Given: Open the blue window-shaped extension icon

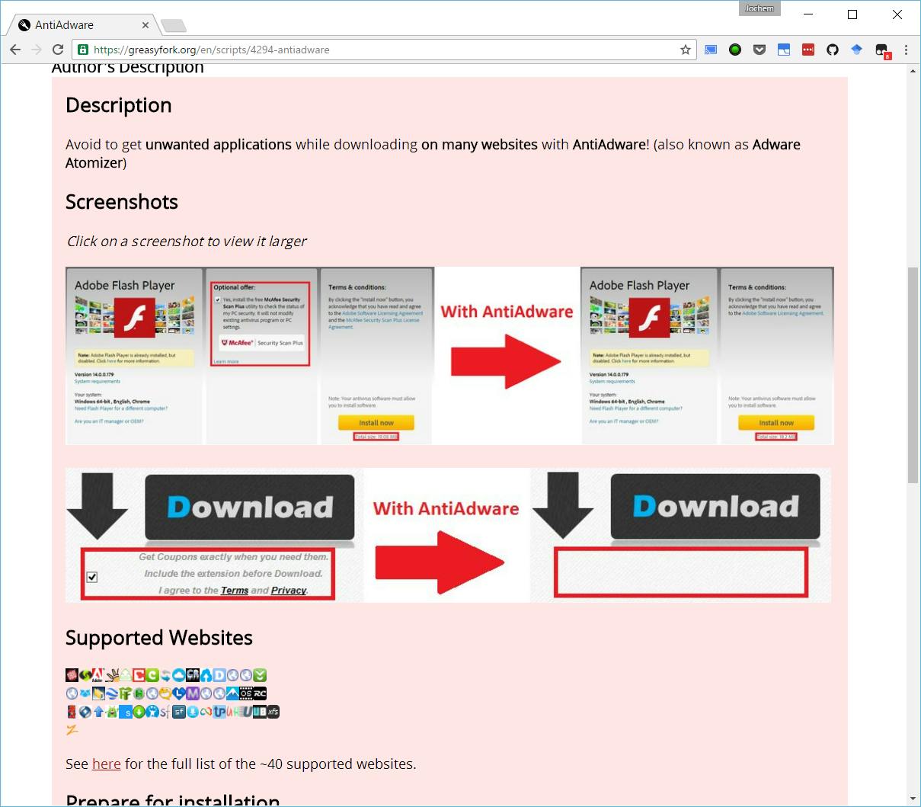Looking at the screenshot, I should [x=784, y=50].
